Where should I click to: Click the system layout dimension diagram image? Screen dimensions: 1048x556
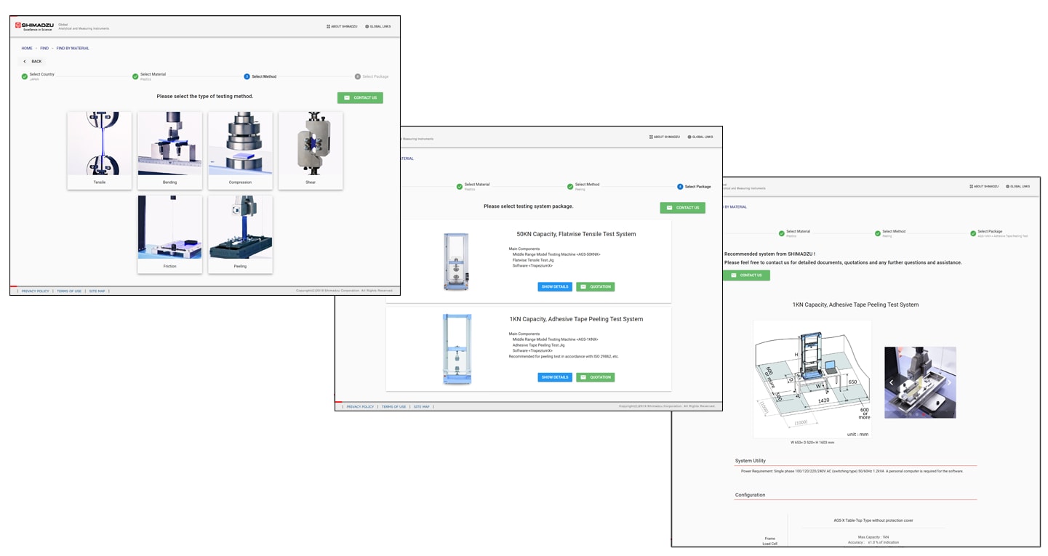coord(812,378)
